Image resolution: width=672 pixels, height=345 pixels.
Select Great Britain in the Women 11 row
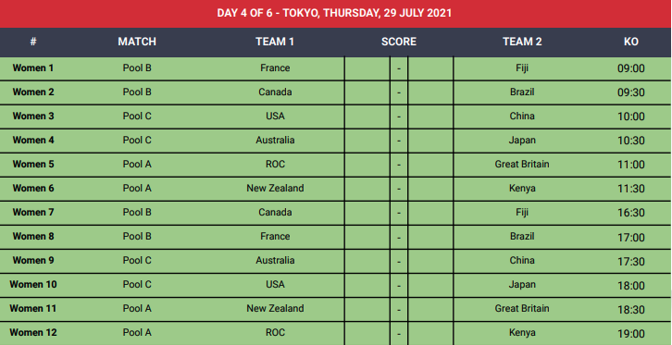[x=522, y=309]
